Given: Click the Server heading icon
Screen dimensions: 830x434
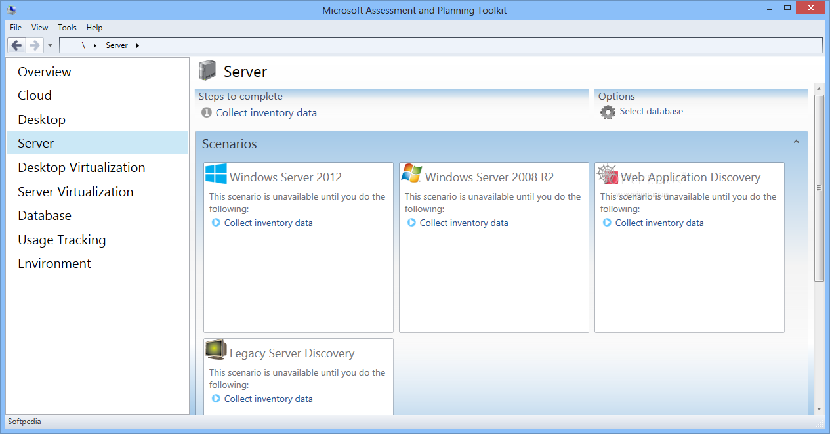Looking at the screenshot, I should (x=207, y=70).
